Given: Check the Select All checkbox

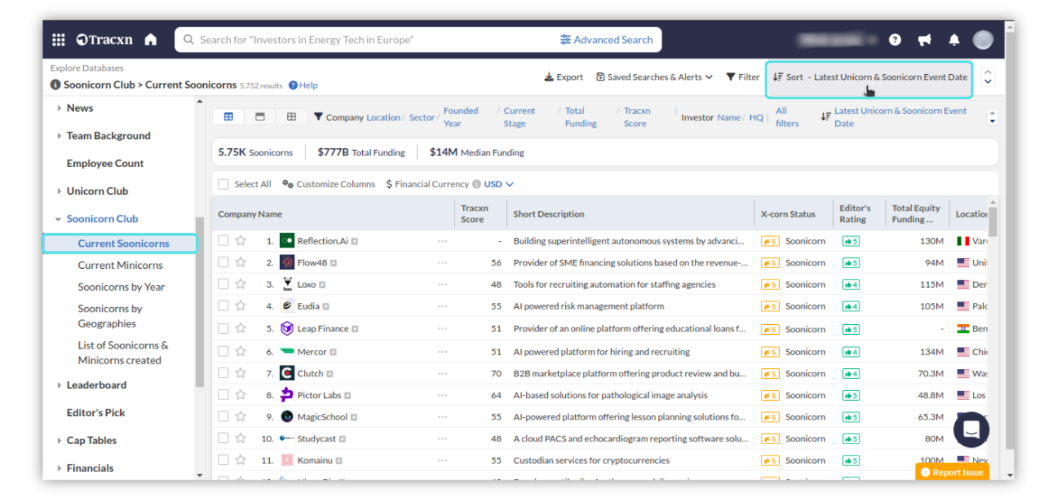Looking at the screenshot, I should (224, 184).
